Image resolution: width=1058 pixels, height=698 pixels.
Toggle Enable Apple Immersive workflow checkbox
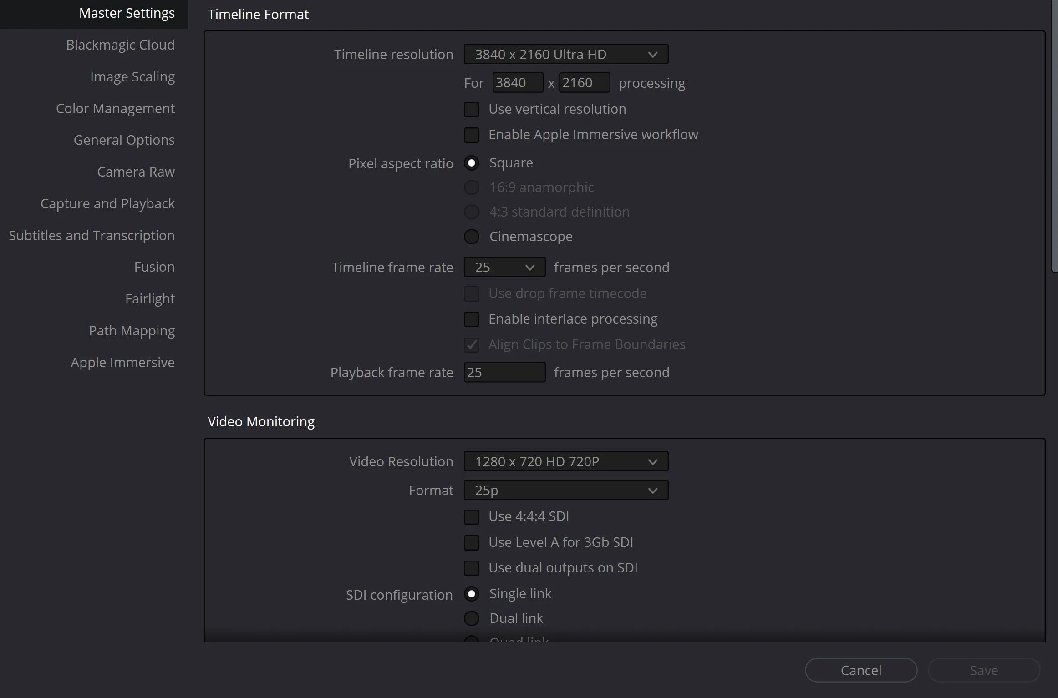(x=472, y=135)
